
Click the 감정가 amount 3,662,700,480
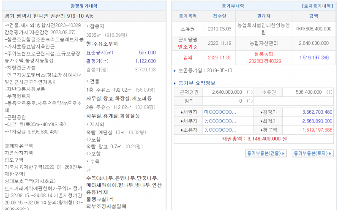pyautogui.click(x=317, y=112)
